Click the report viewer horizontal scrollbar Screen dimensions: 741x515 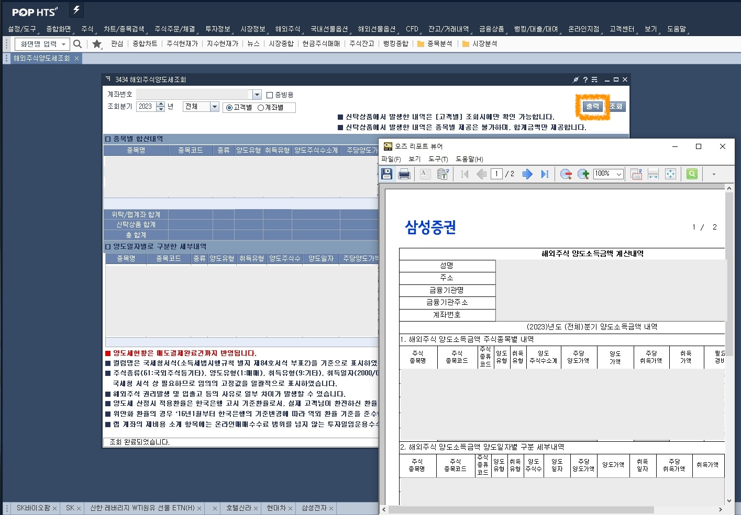tap(521, 510)
